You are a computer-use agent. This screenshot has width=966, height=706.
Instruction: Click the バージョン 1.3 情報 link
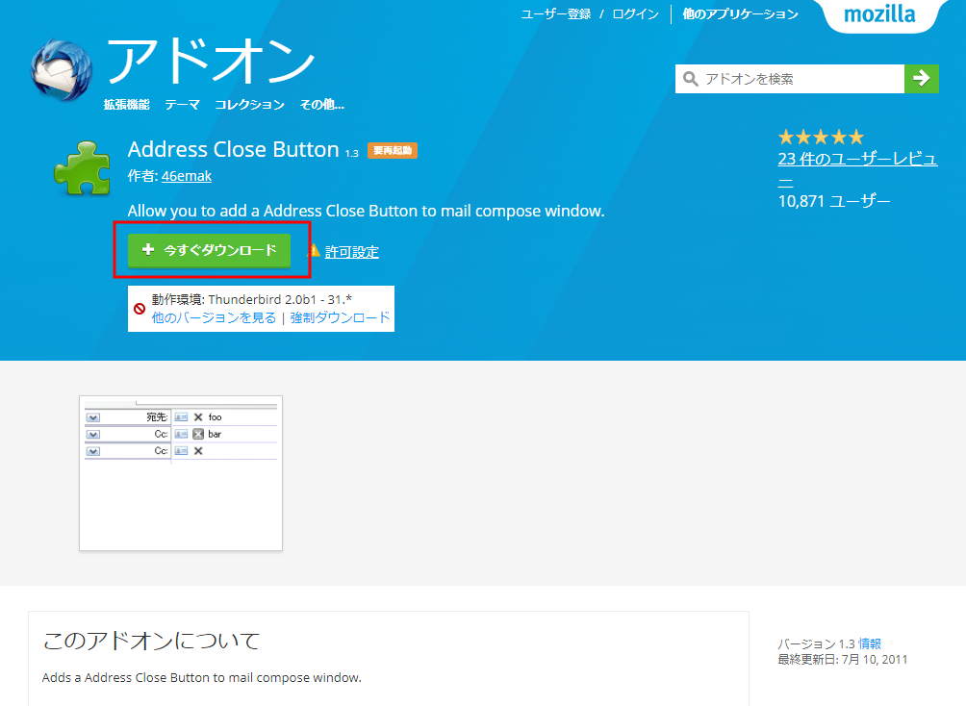[x=869, y=643]
